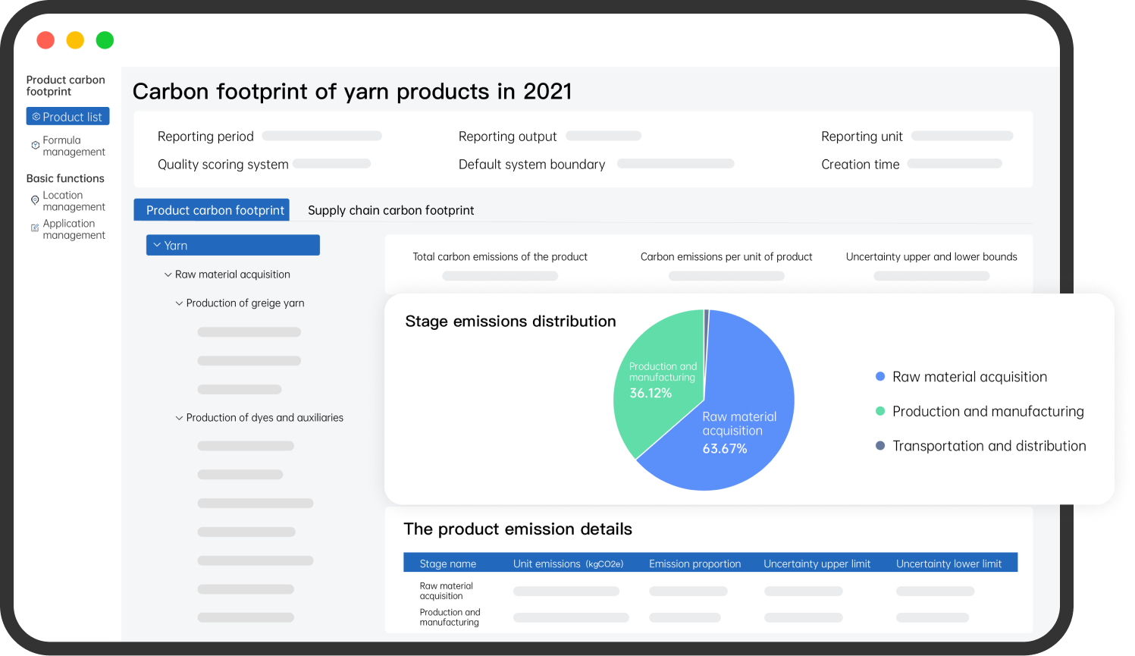Collapse Raw material acquisition tree chevron
The width and height of the screenshot is (1135, 656).
point(168,275)
